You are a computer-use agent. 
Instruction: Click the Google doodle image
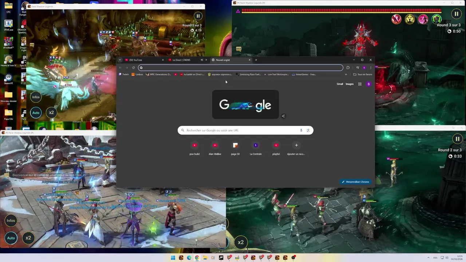coord(245,105)
